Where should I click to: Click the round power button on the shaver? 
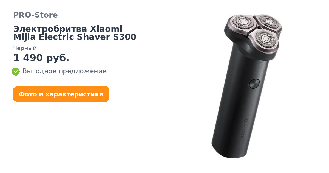click(x=254, y=84)
